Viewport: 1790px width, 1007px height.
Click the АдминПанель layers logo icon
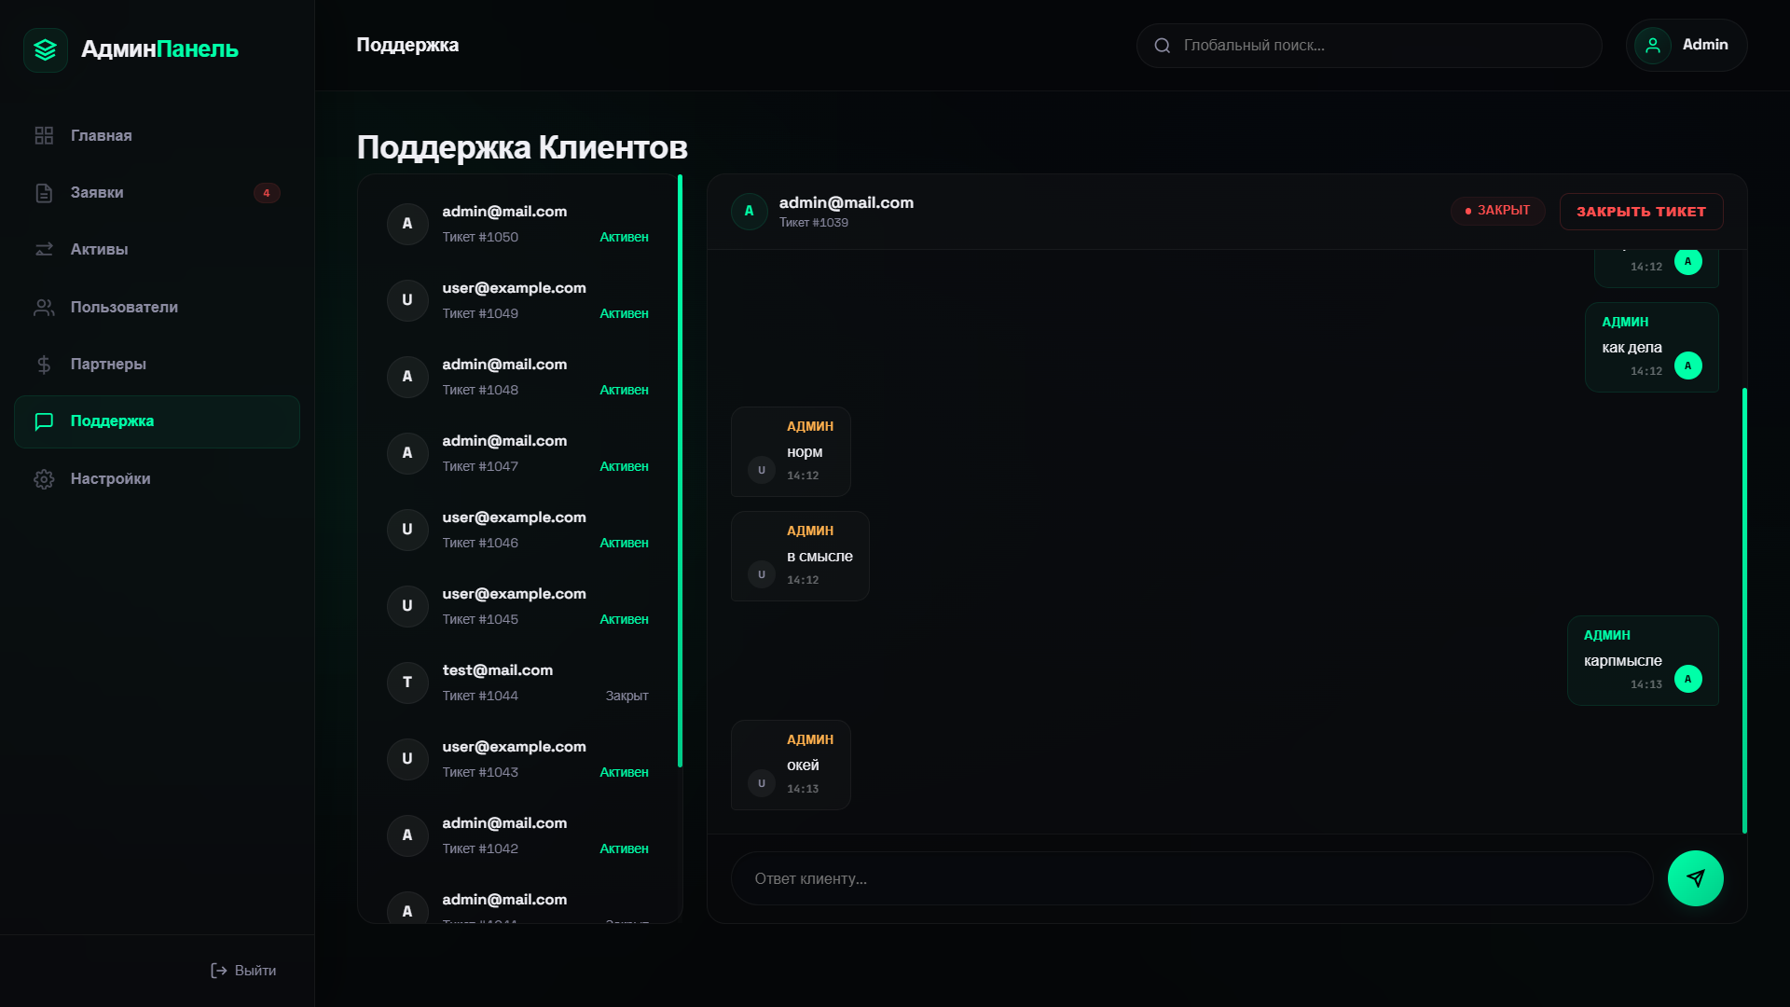46,49
